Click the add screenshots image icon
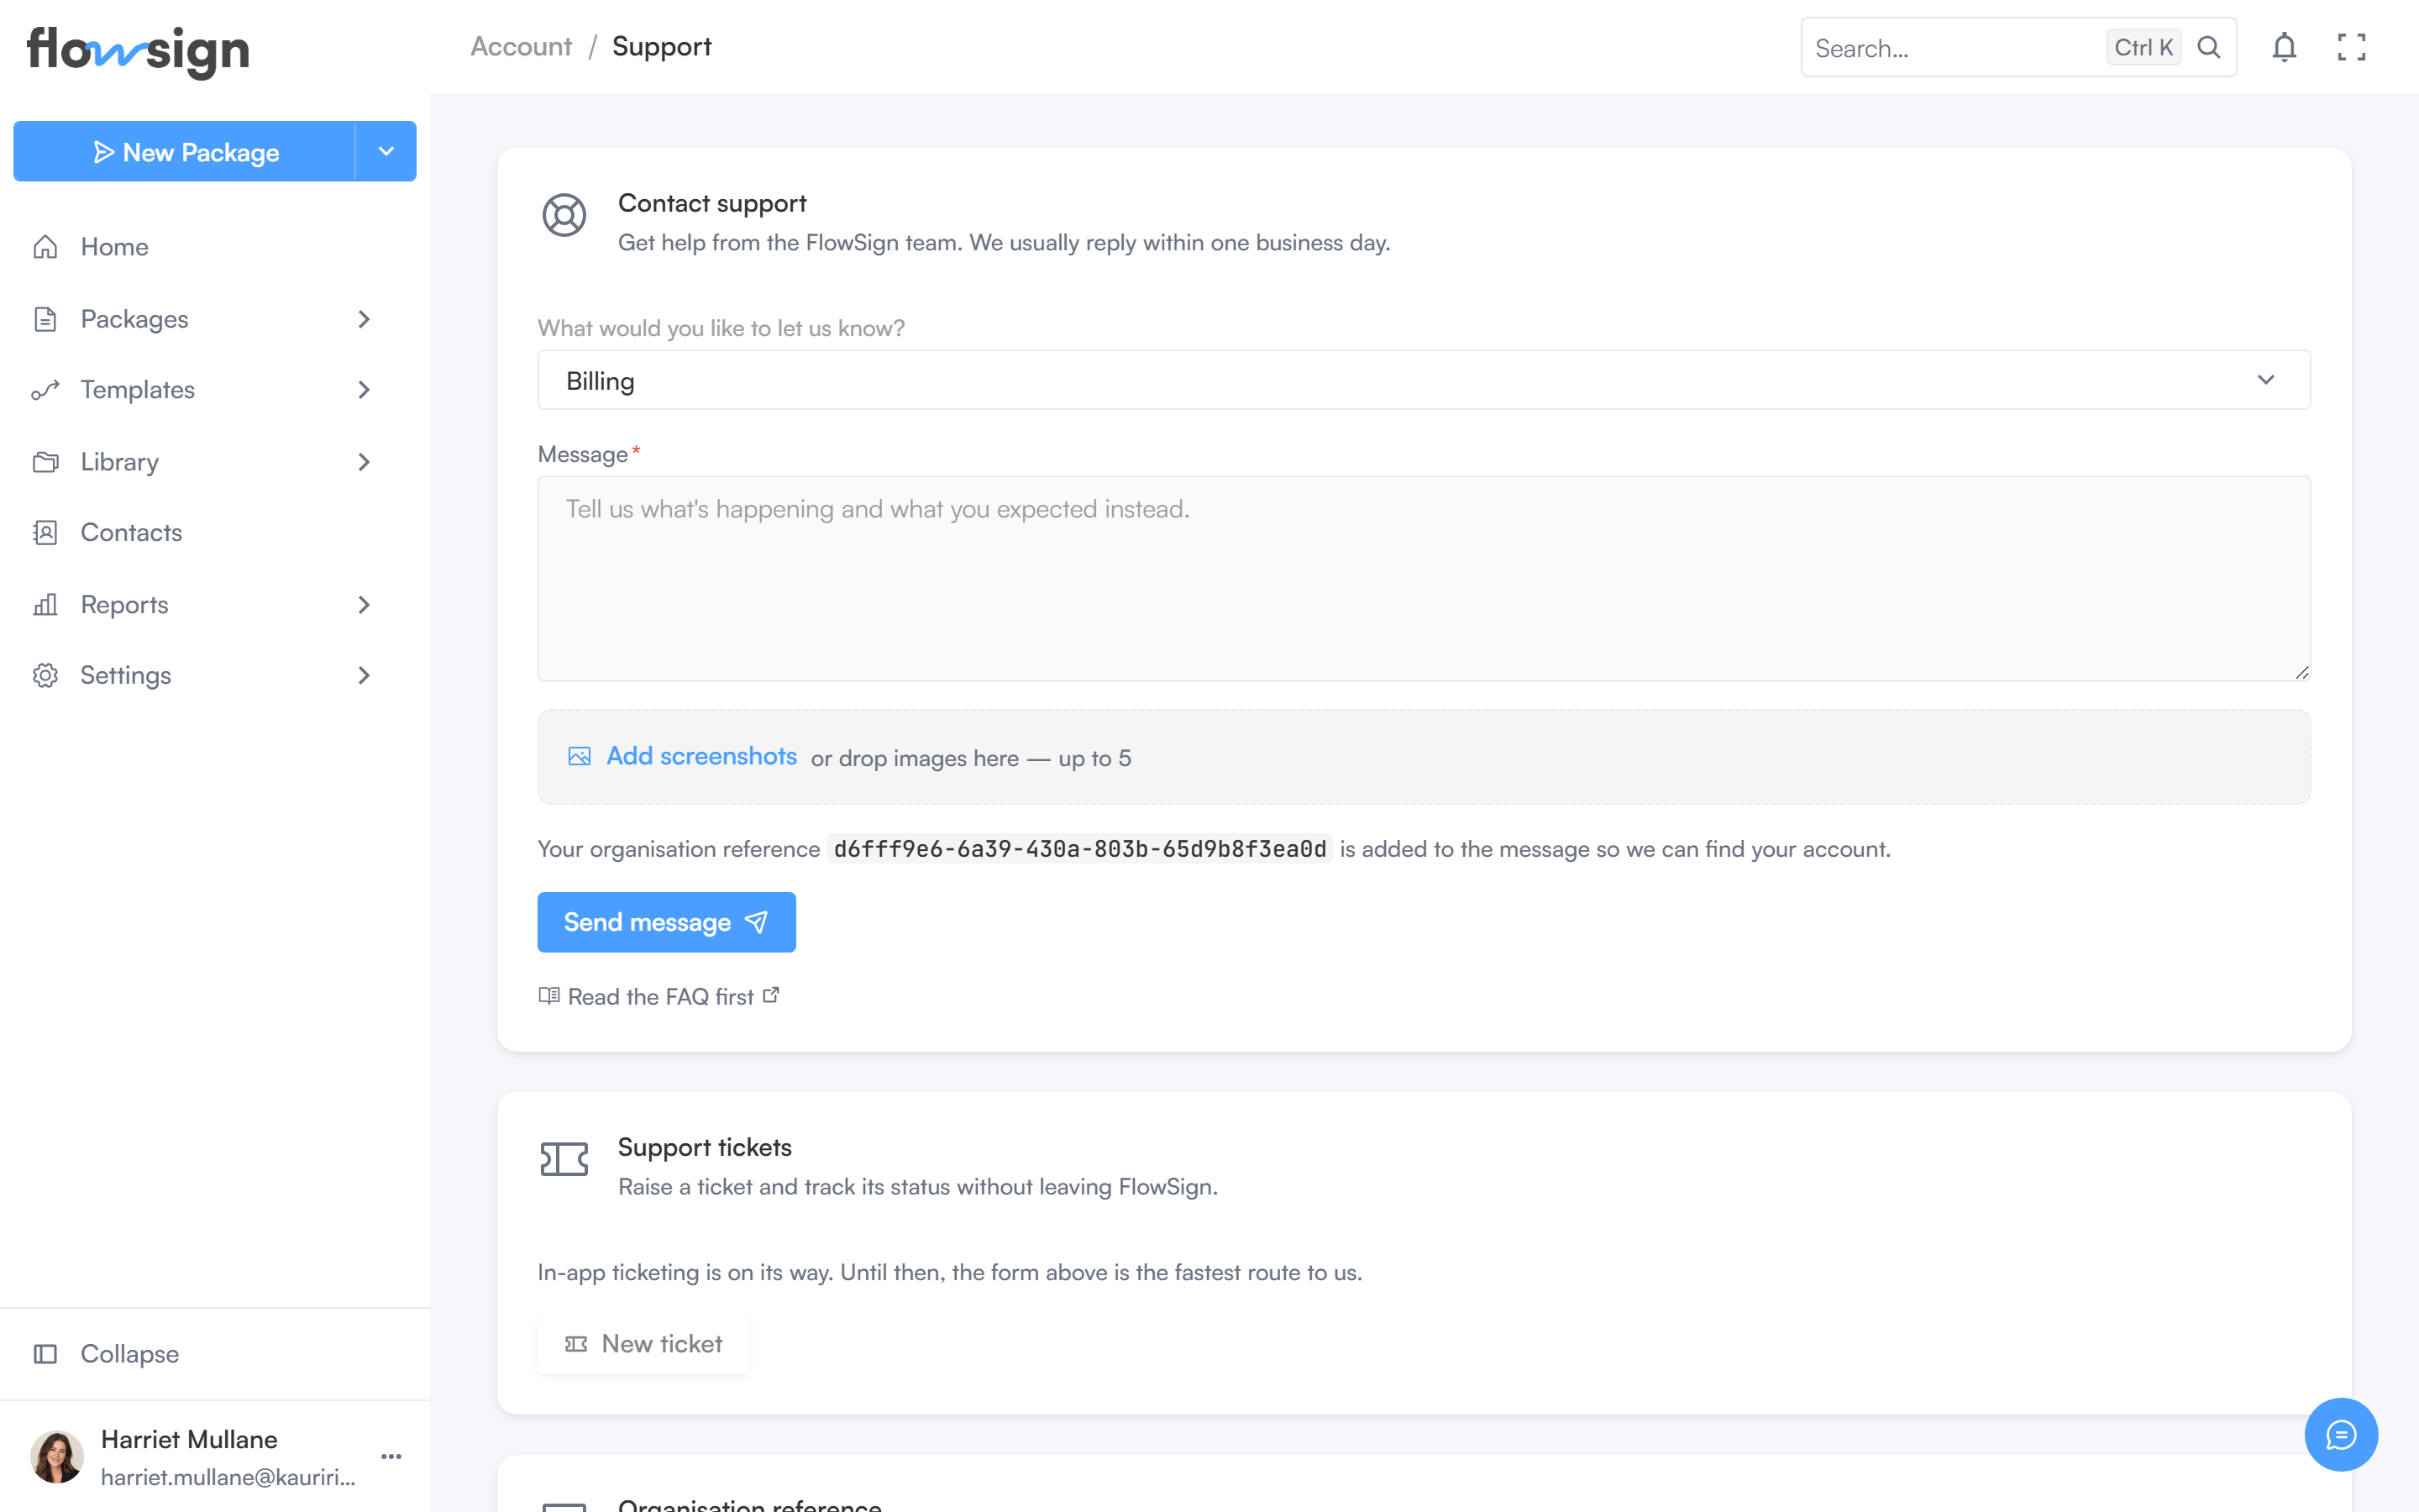The height and width of the screenshot is (1512, 2419). (579, 756)
